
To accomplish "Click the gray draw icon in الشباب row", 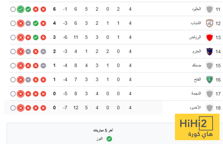I will click(x=28, y=23).
